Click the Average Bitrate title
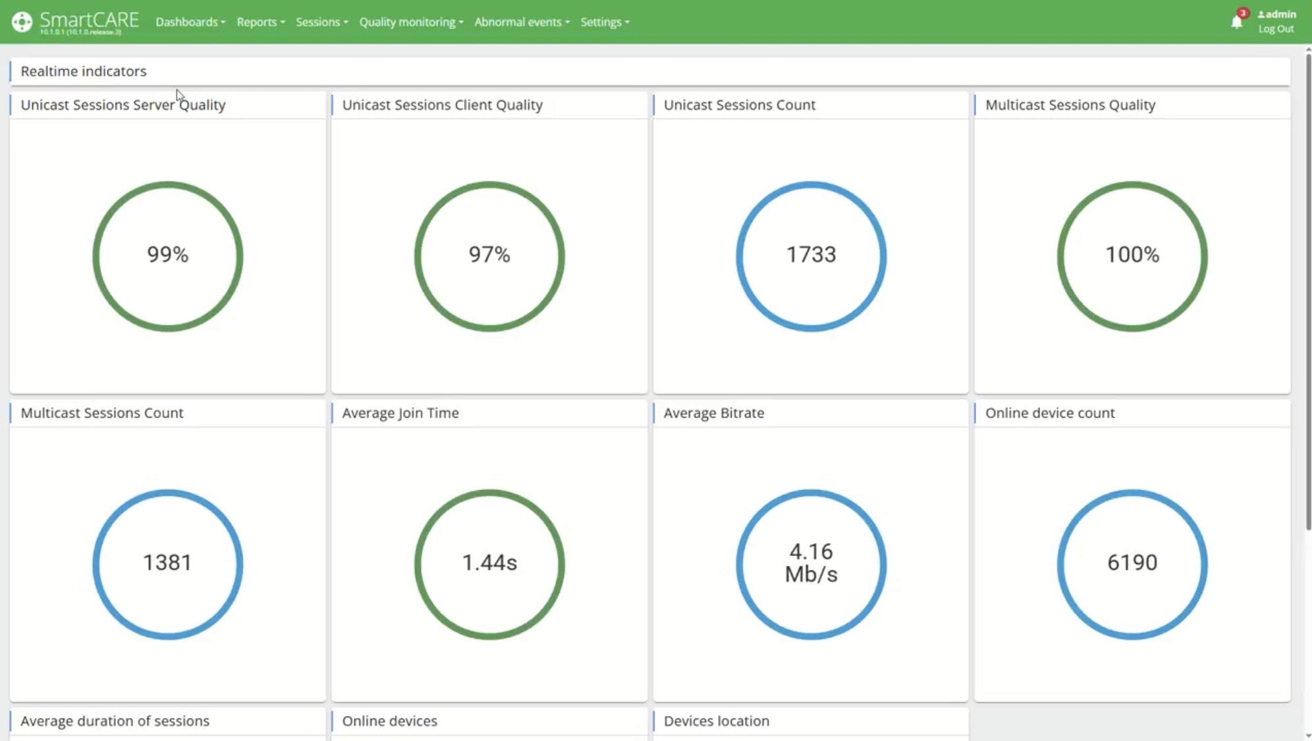 (x=714, y=413)
